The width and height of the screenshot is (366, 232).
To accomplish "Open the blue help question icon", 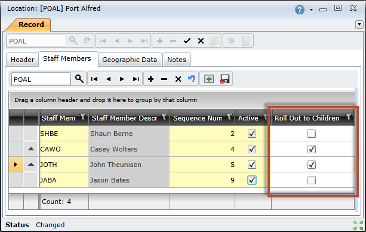I will [x=300, y=10].
